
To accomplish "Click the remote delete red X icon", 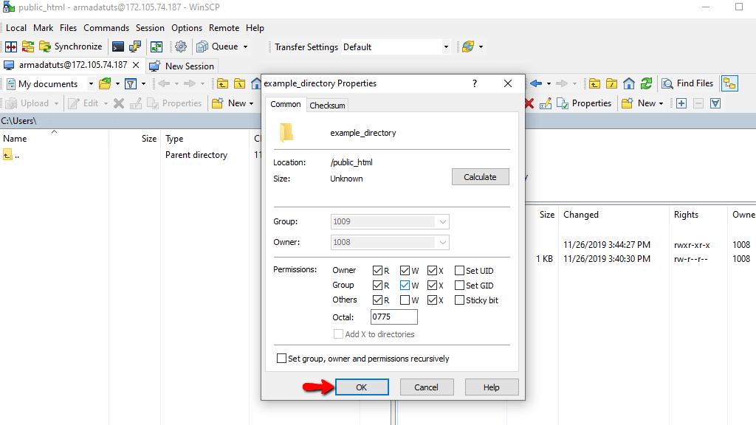I will (529, 103).
